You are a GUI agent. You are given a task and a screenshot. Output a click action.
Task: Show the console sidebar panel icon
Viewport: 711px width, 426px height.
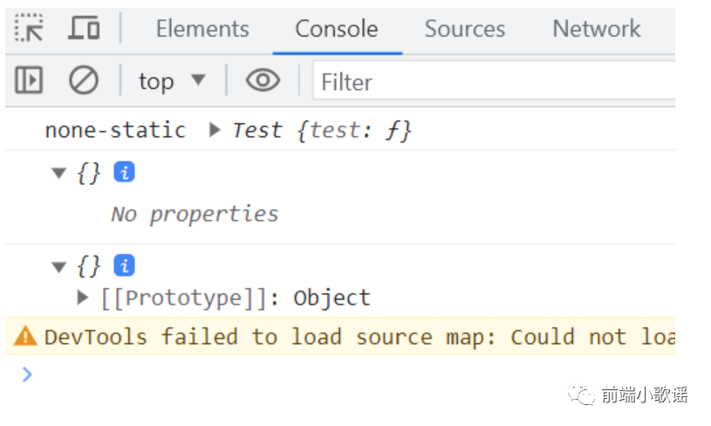[x=29, y=80]
